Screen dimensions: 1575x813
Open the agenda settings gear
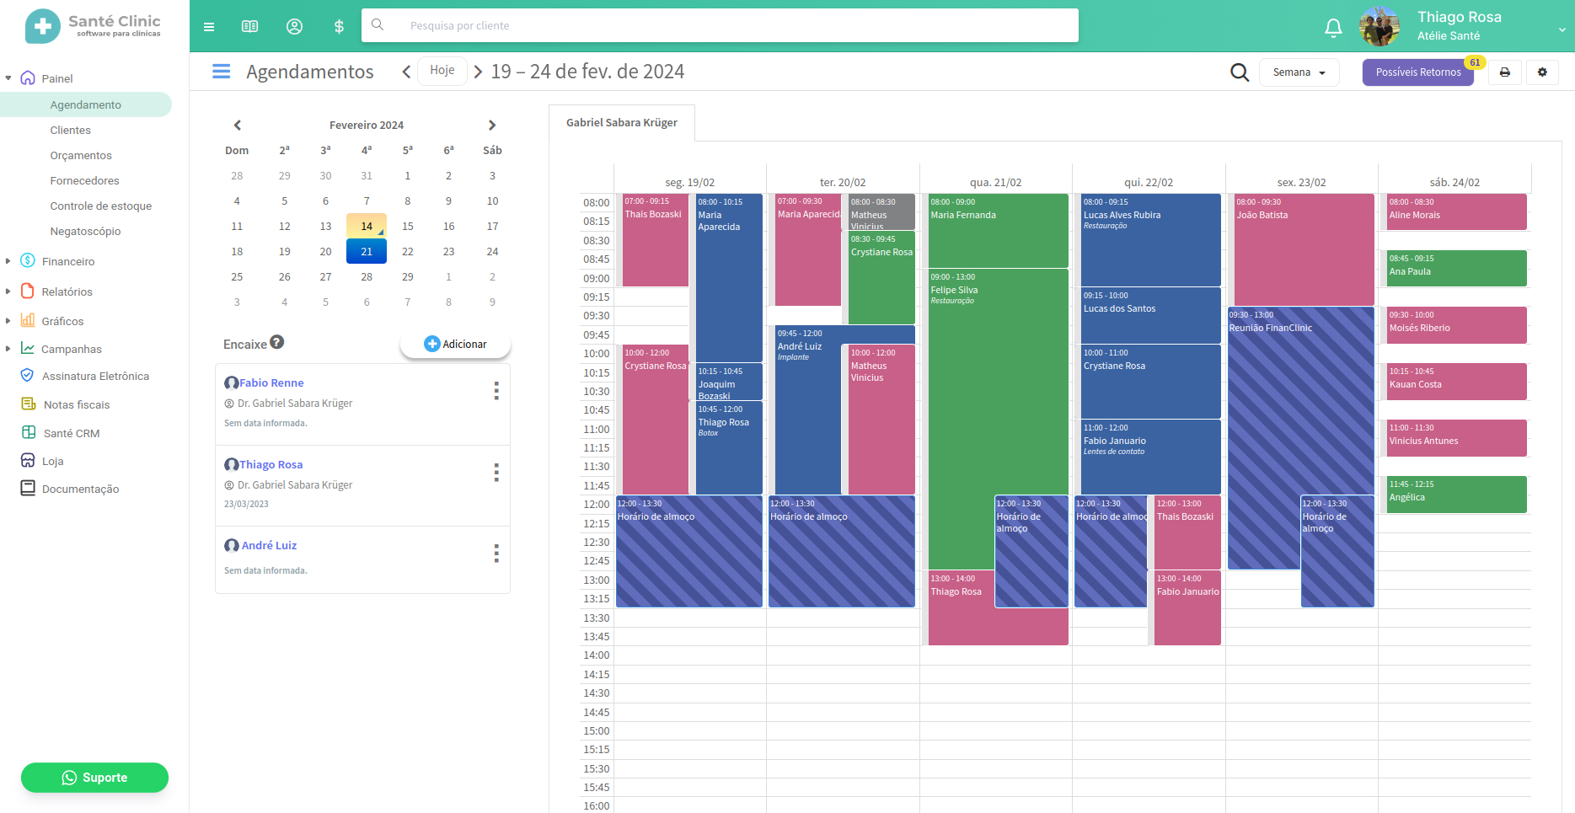click(x=1542, y=72)
